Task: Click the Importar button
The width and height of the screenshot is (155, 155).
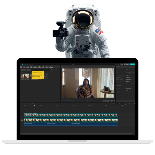Action: point(24,70)
